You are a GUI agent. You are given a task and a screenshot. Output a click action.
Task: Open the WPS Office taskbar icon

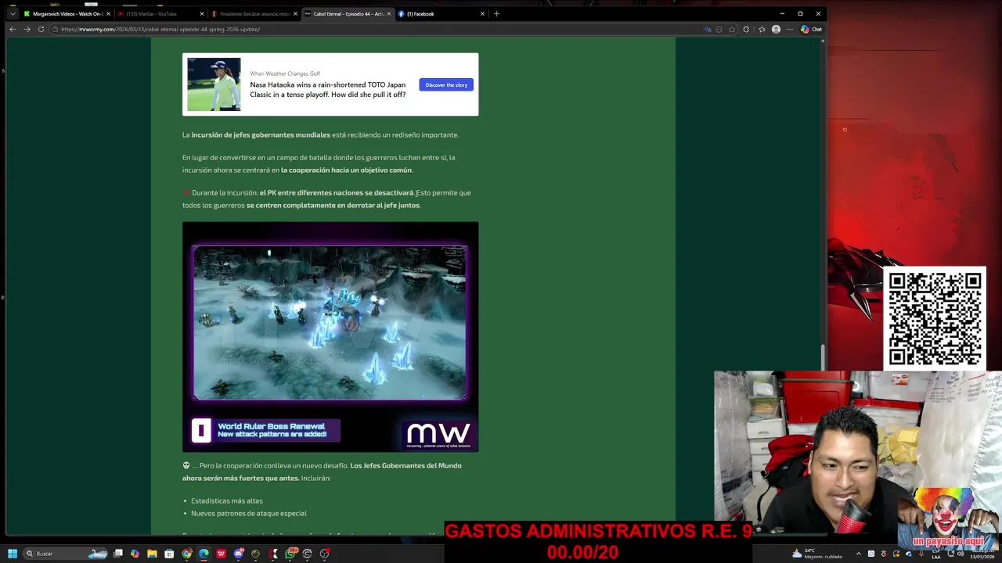[221, 554]
